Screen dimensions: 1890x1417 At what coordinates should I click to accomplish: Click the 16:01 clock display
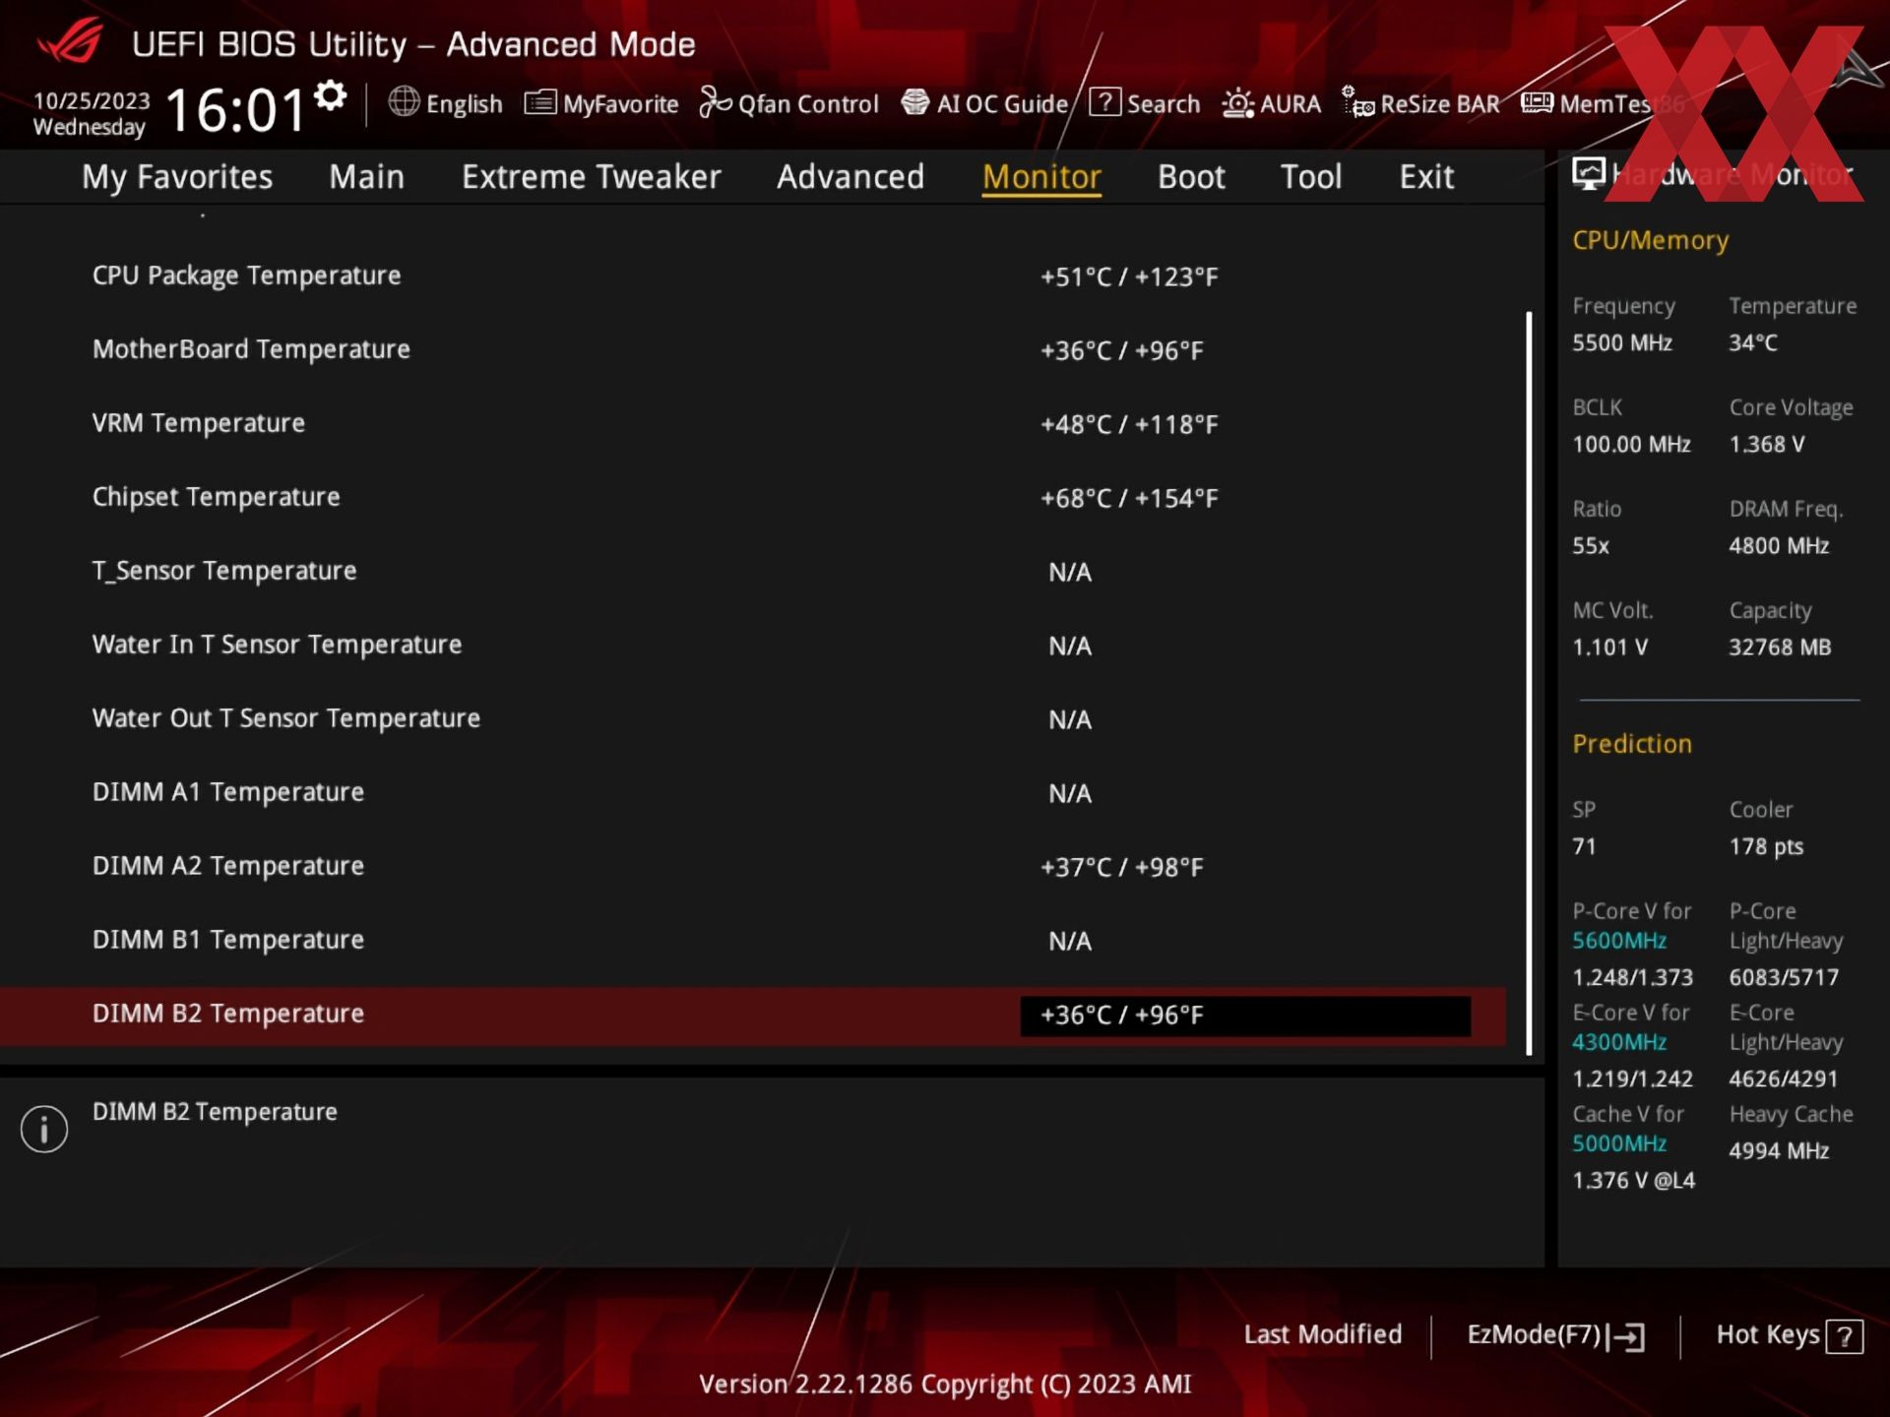click(236, 108)
